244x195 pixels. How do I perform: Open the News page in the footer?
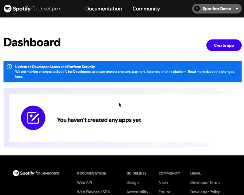pyautogui.click(x=163, y=182)
